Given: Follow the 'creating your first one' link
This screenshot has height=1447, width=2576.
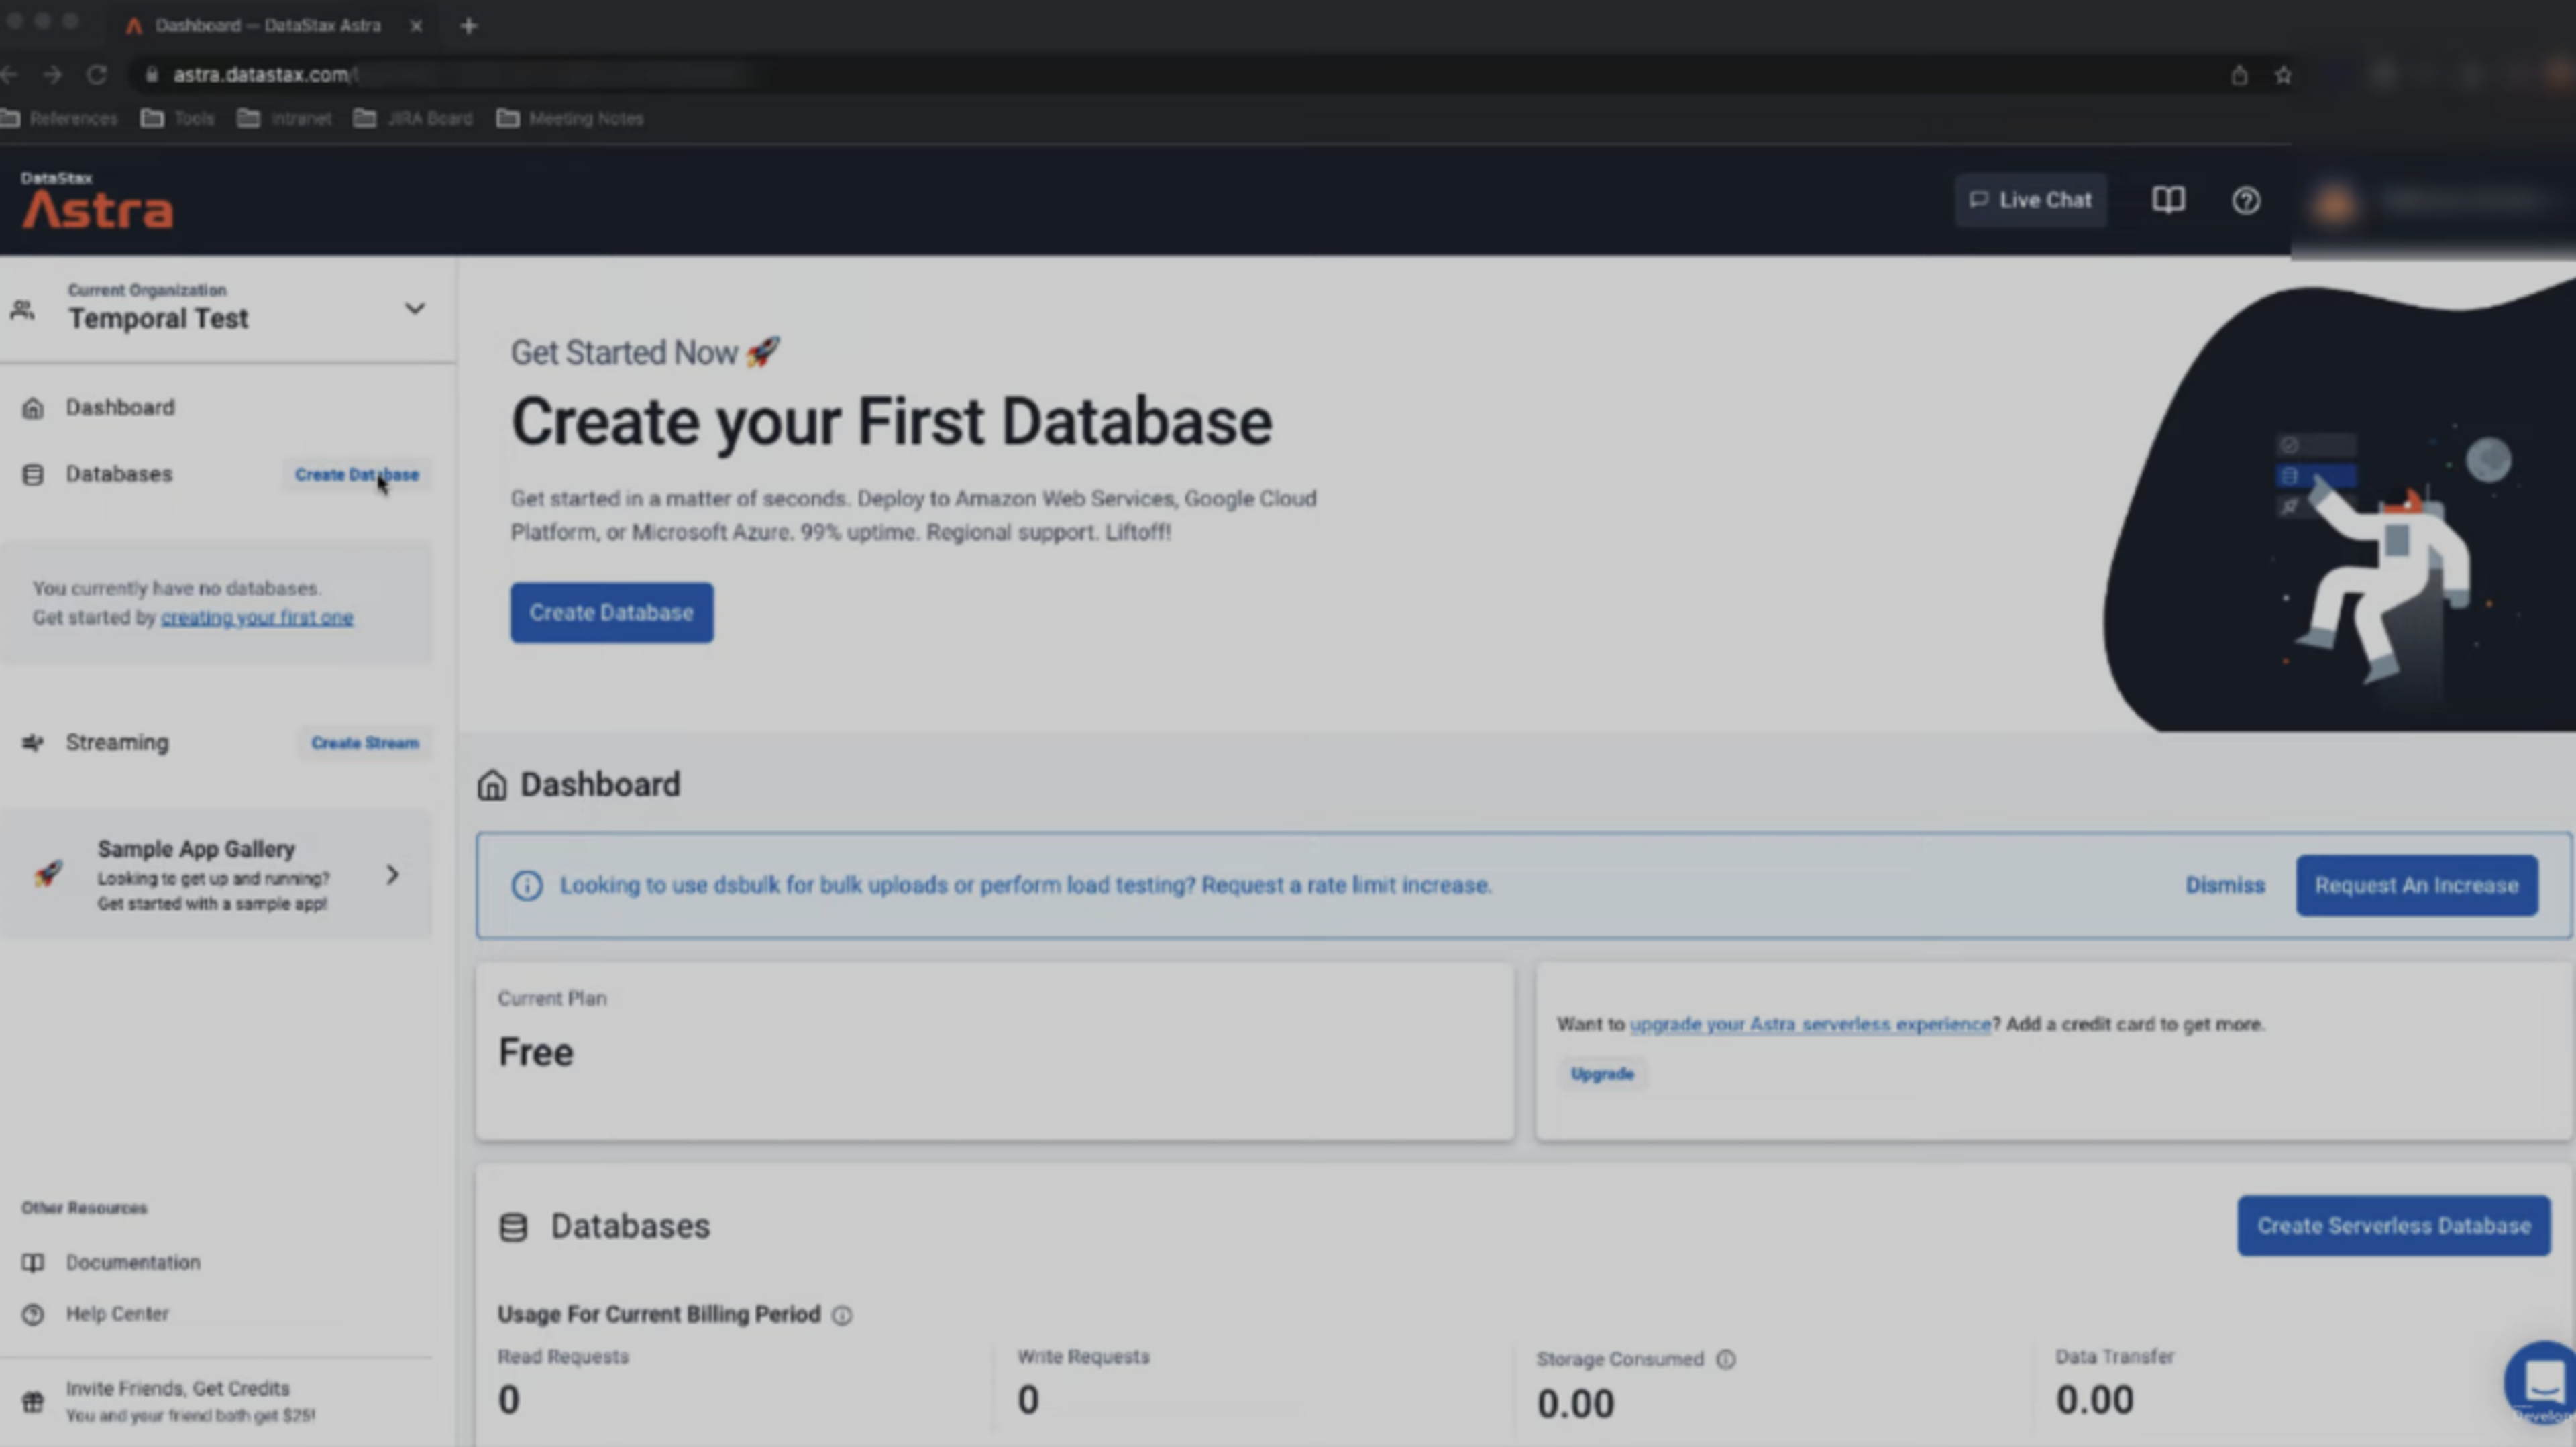Looking at the screenshot, I should click(x=257, y=617).
